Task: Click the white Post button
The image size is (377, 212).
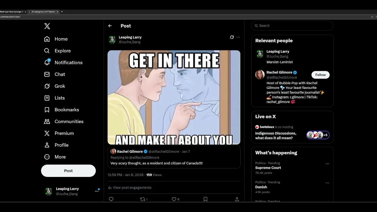Action: (x=68, y=171)
